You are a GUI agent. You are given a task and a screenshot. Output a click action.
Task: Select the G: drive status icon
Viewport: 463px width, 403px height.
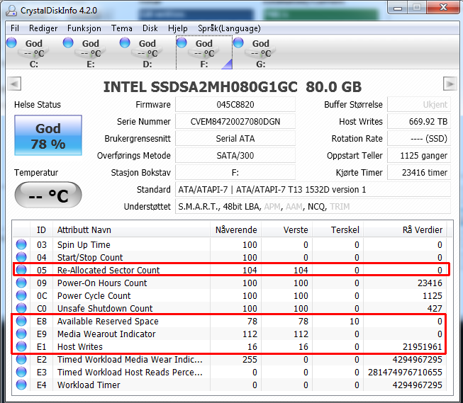[x=238, y=42]
